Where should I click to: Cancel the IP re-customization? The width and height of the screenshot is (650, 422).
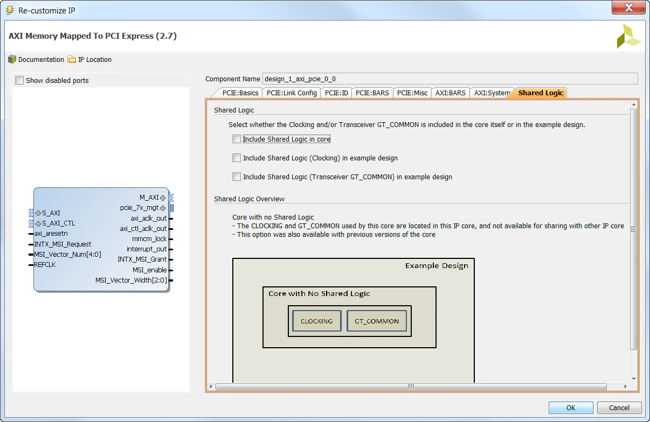pos(619,407)
